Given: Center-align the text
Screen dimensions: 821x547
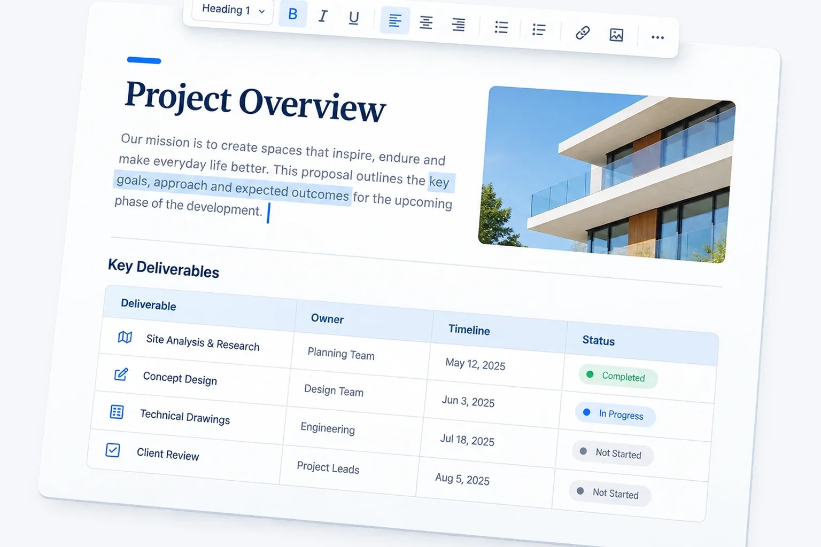Looking at the screenshot, I should click(426, 23).
